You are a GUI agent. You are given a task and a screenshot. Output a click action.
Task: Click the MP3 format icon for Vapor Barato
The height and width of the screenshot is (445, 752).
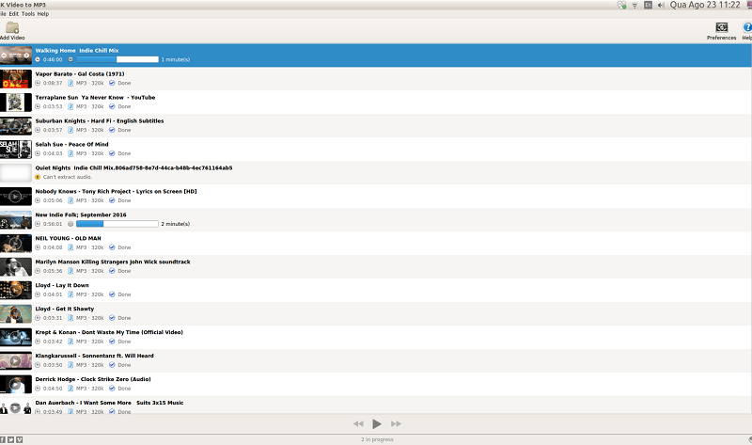coord(70,83)
